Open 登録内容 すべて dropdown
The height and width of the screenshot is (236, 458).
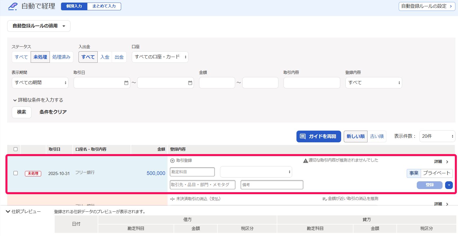(x=374, y=83)
